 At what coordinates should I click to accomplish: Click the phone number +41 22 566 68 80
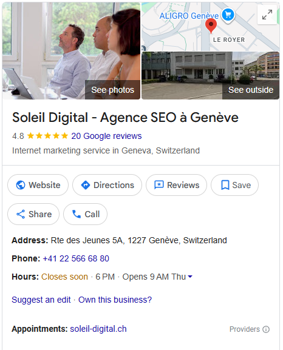pyautogui.click(x=76, y=258)
